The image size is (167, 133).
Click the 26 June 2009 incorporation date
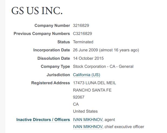coord(85,50)
